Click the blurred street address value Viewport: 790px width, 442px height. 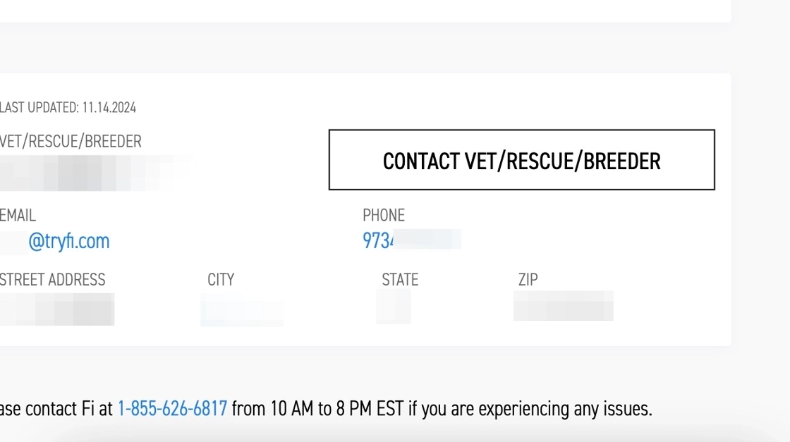pyautogui.click(x=56, y=309)
